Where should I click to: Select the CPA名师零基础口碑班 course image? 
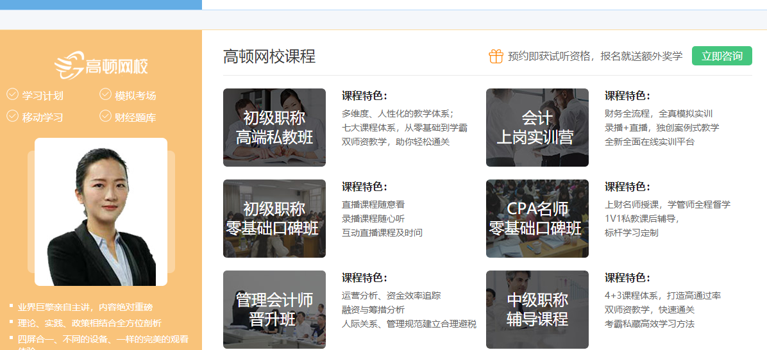[x=537, y=219]
